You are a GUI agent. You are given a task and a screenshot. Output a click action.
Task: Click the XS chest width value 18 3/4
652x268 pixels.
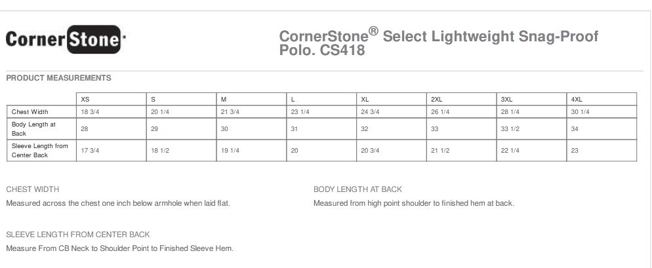[90, 112]
